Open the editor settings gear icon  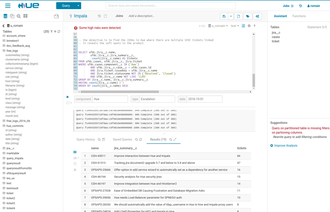pyautogui.click(x=249, y=26)
